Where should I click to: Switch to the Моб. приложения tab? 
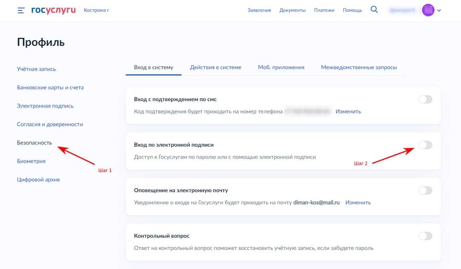coord(281,67)
